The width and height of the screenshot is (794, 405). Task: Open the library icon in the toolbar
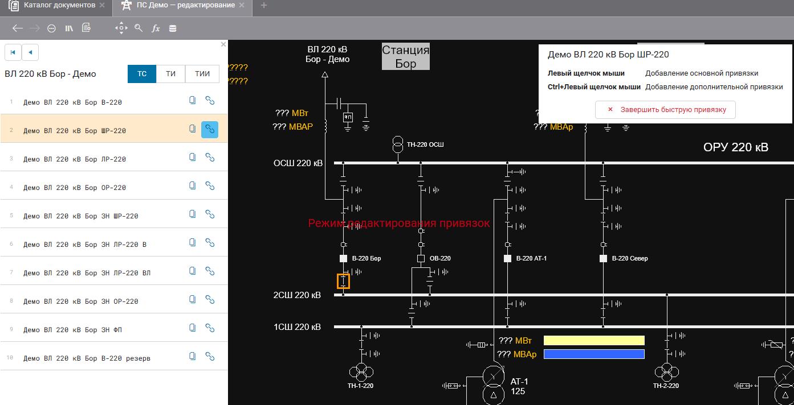point(69,28)
